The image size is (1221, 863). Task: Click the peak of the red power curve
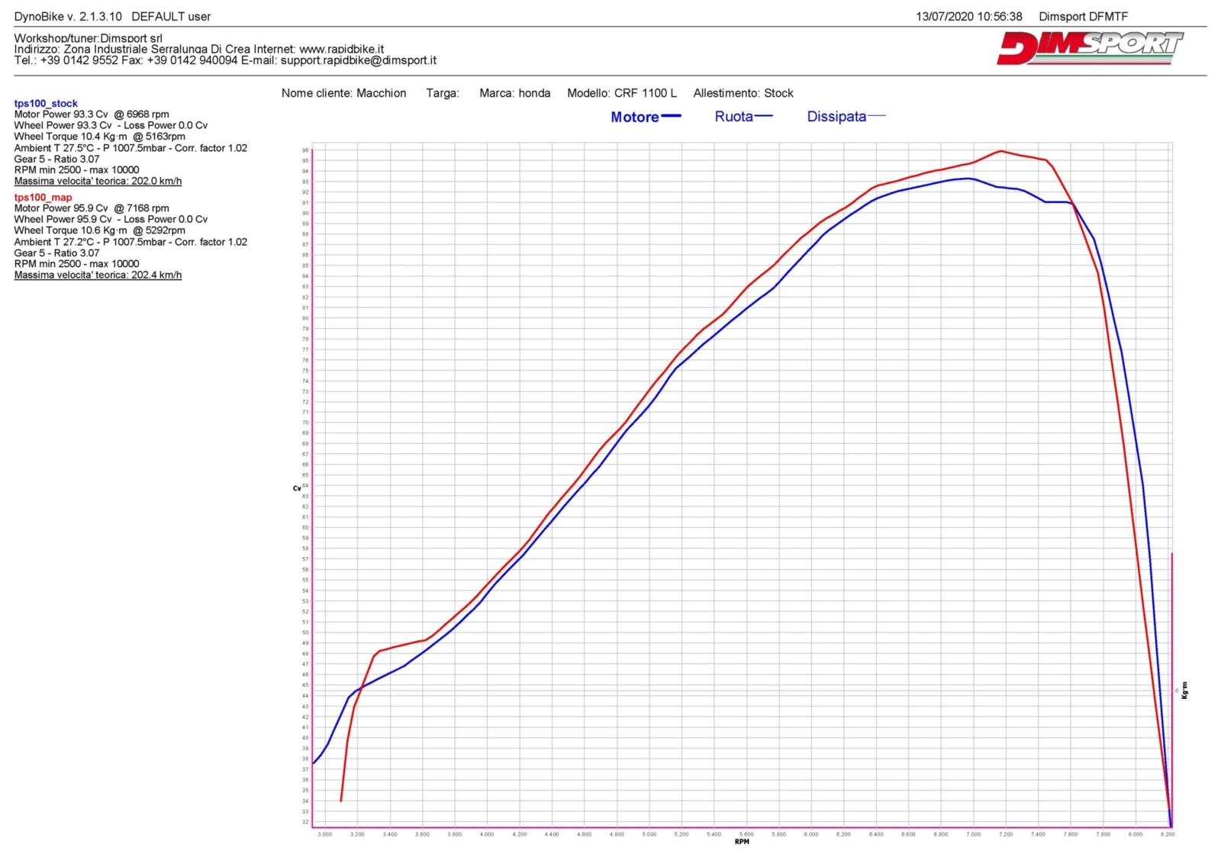[1001, 151]
